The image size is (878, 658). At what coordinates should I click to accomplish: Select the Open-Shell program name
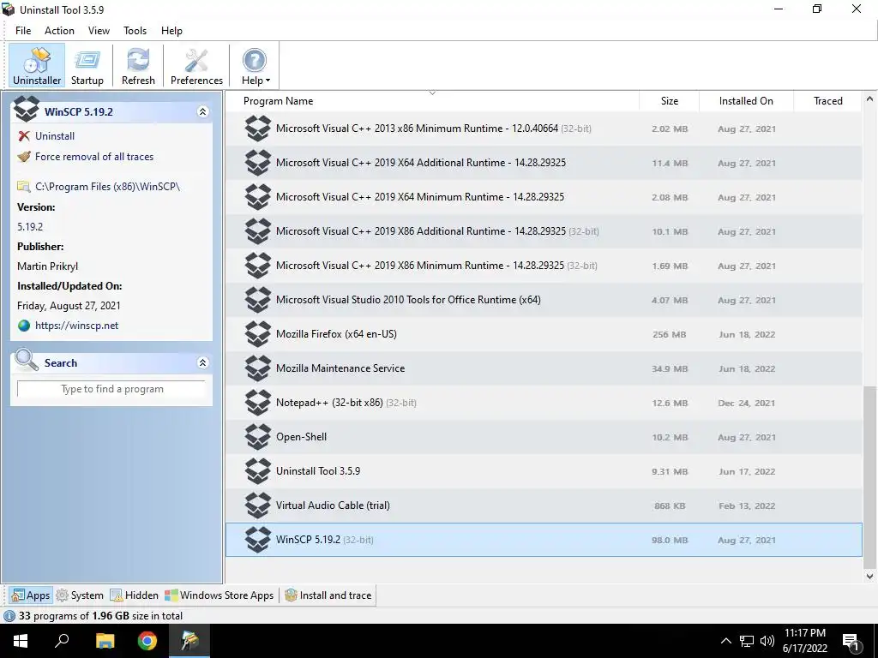tap(301, 437)
